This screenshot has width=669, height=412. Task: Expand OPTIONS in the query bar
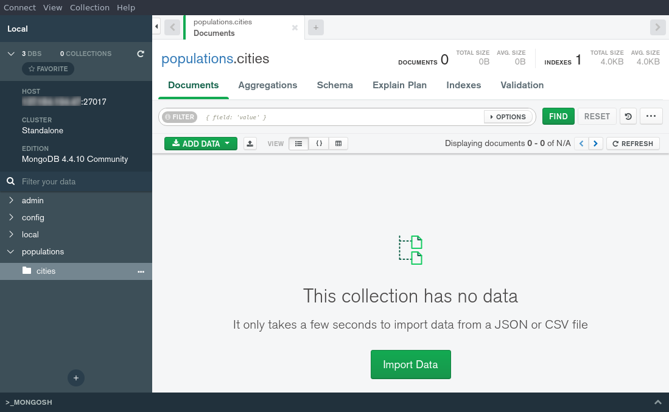(x=508, y=116)
